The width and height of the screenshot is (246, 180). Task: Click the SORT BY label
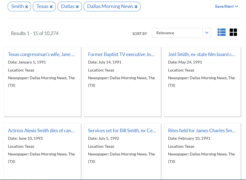click(140, 34)
